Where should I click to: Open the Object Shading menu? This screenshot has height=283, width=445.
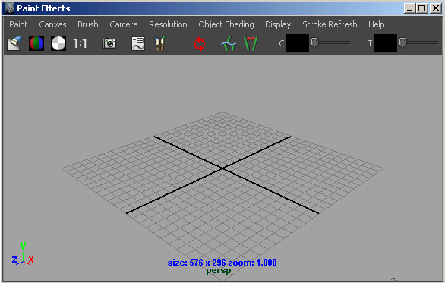[x=226, y=24]
